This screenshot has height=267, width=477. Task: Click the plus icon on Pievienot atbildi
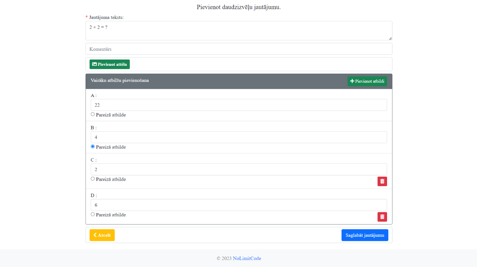click(x=352, y=81)
